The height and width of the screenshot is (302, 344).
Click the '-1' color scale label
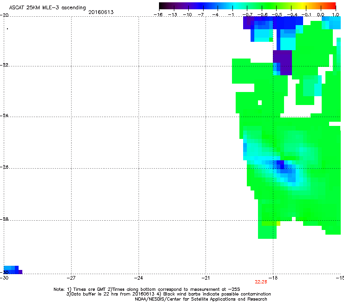(x=231, y=15)
